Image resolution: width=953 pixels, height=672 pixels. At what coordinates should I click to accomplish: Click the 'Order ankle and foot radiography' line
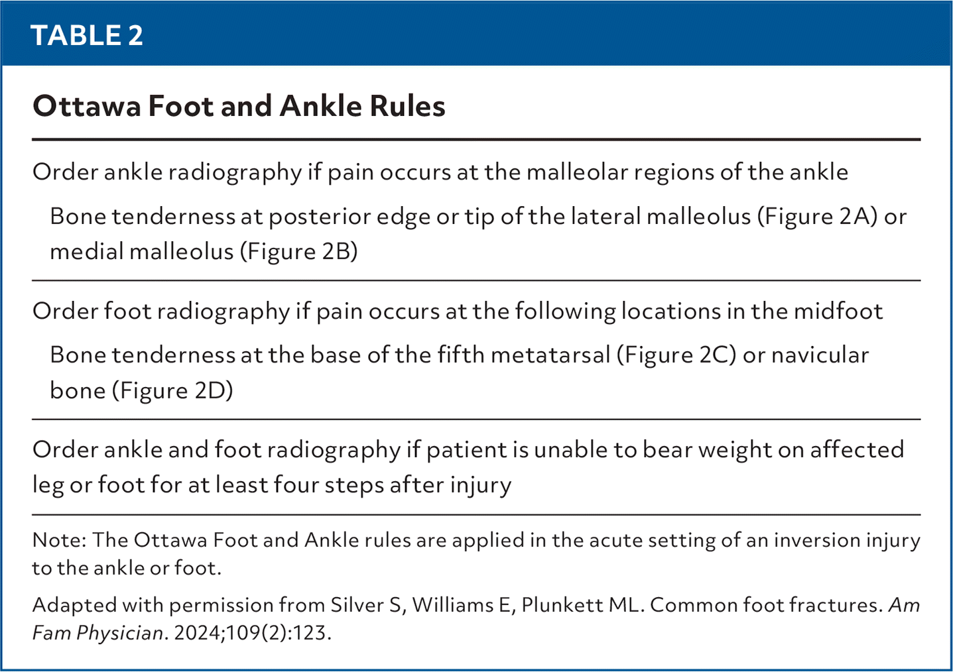point(467,450)
